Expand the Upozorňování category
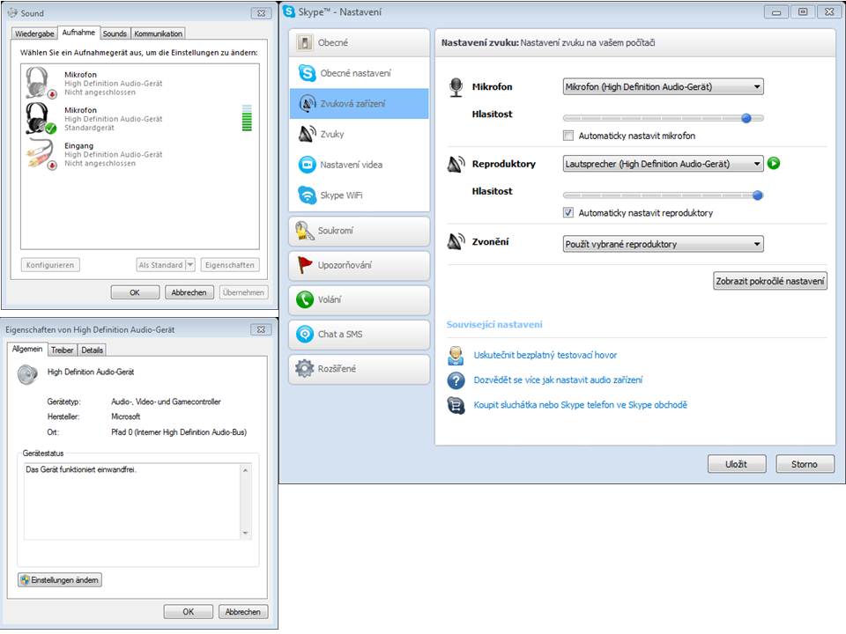The image size is (846, 634). 360,265
